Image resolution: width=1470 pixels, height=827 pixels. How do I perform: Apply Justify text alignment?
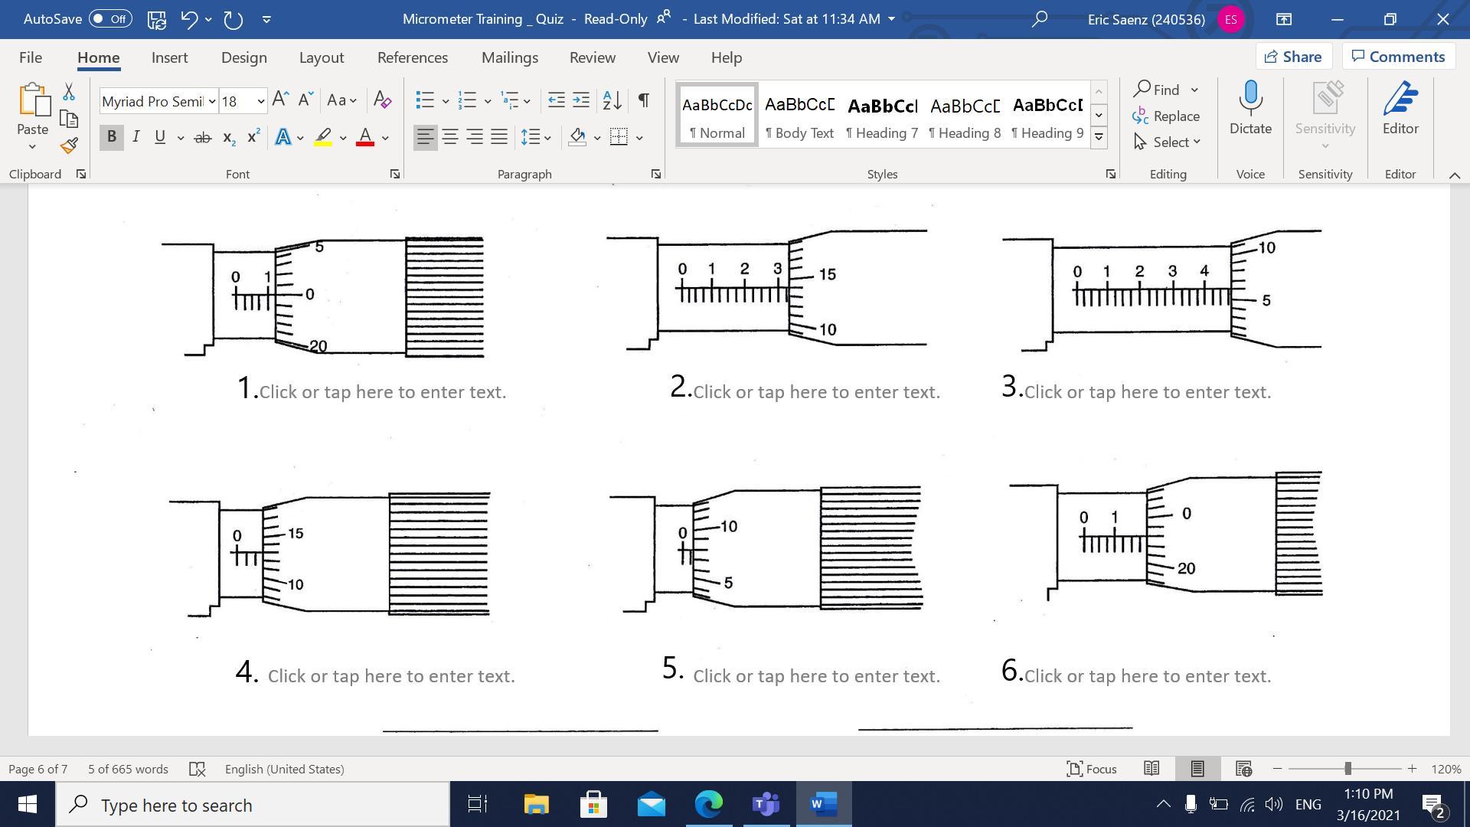pos(499,137)
